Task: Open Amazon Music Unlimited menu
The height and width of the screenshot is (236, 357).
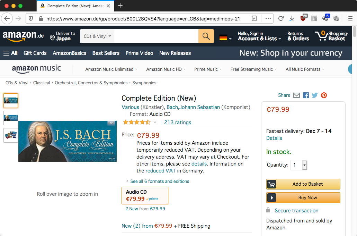Action: (111, 69)
